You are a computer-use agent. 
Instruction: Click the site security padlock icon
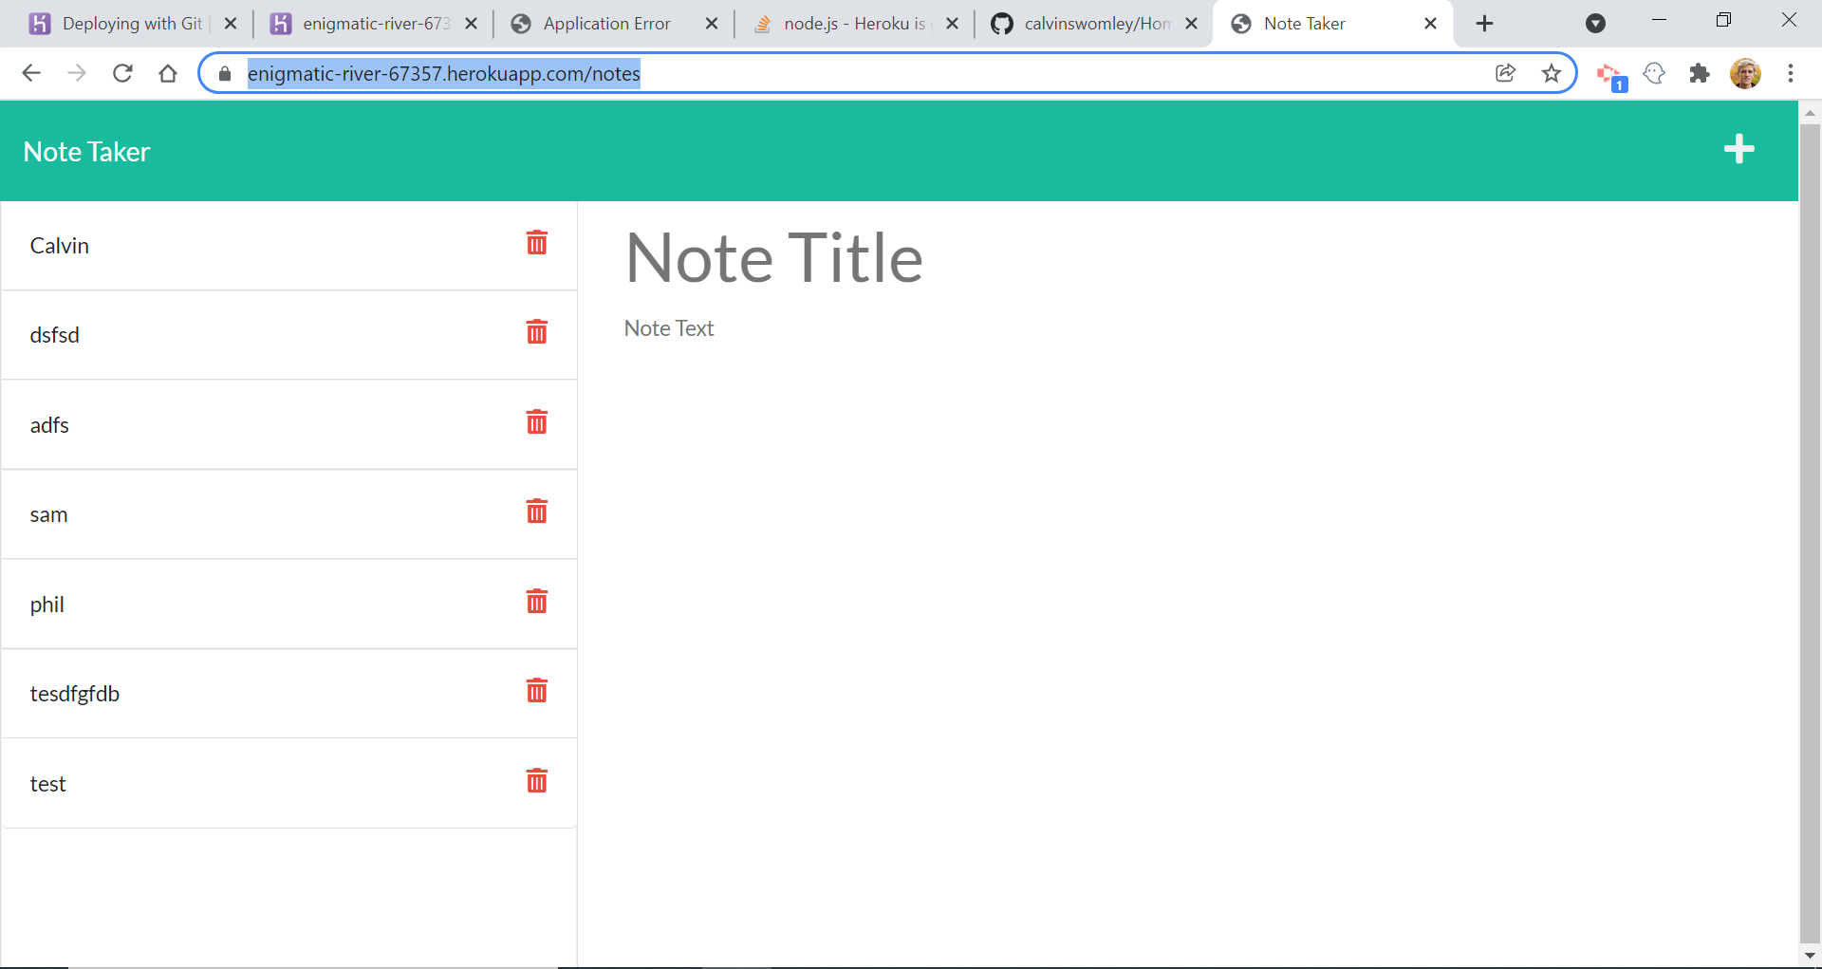(x=224, y=73)
